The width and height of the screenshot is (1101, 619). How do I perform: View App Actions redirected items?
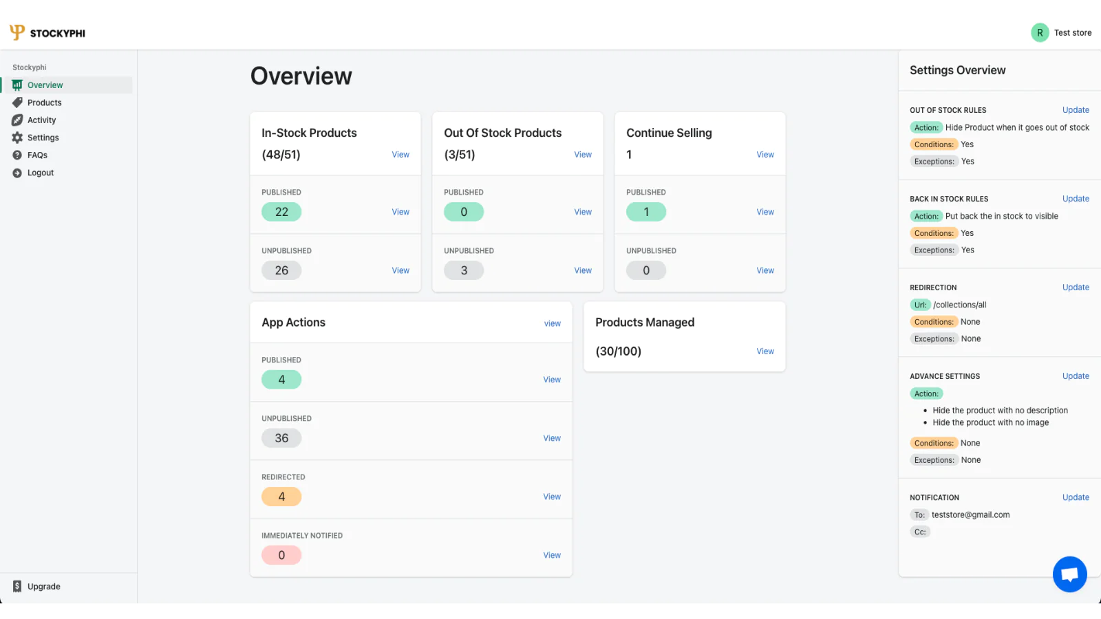pos(552,497)
